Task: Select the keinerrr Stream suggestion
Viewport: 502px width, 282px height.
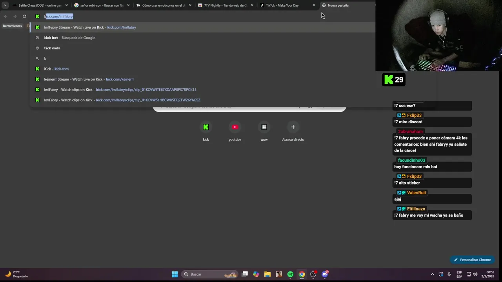Action: tap(202, 79)
